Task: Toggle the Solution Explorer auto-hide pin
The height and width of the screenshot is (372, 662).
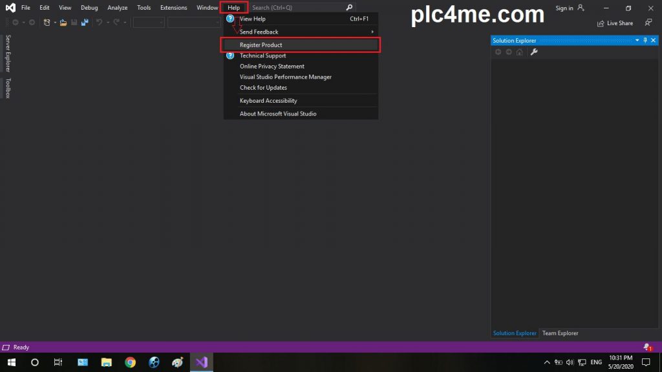Action: [x=645, y=41]
